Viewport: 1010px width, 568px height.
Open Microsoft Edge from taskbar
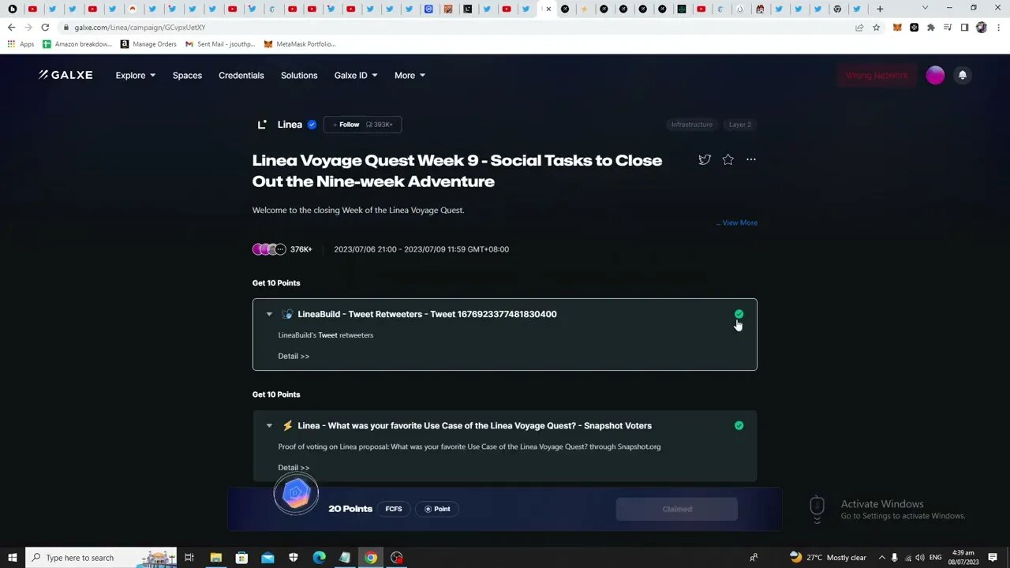point(319,558)
